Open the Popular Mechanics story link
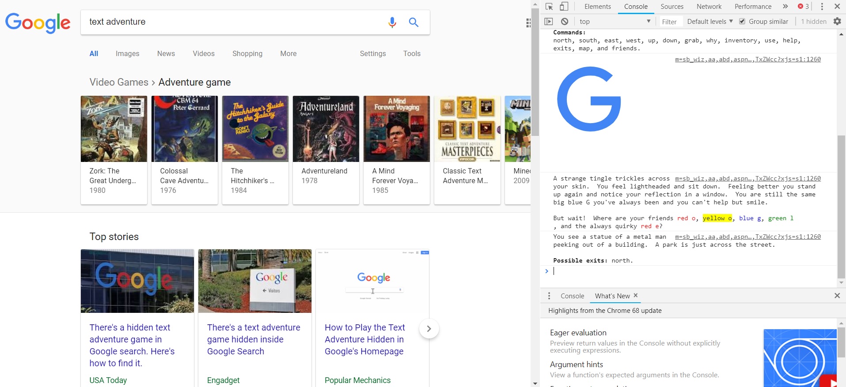The height and width of the screenshot is (387, 846). pos(365,339)
